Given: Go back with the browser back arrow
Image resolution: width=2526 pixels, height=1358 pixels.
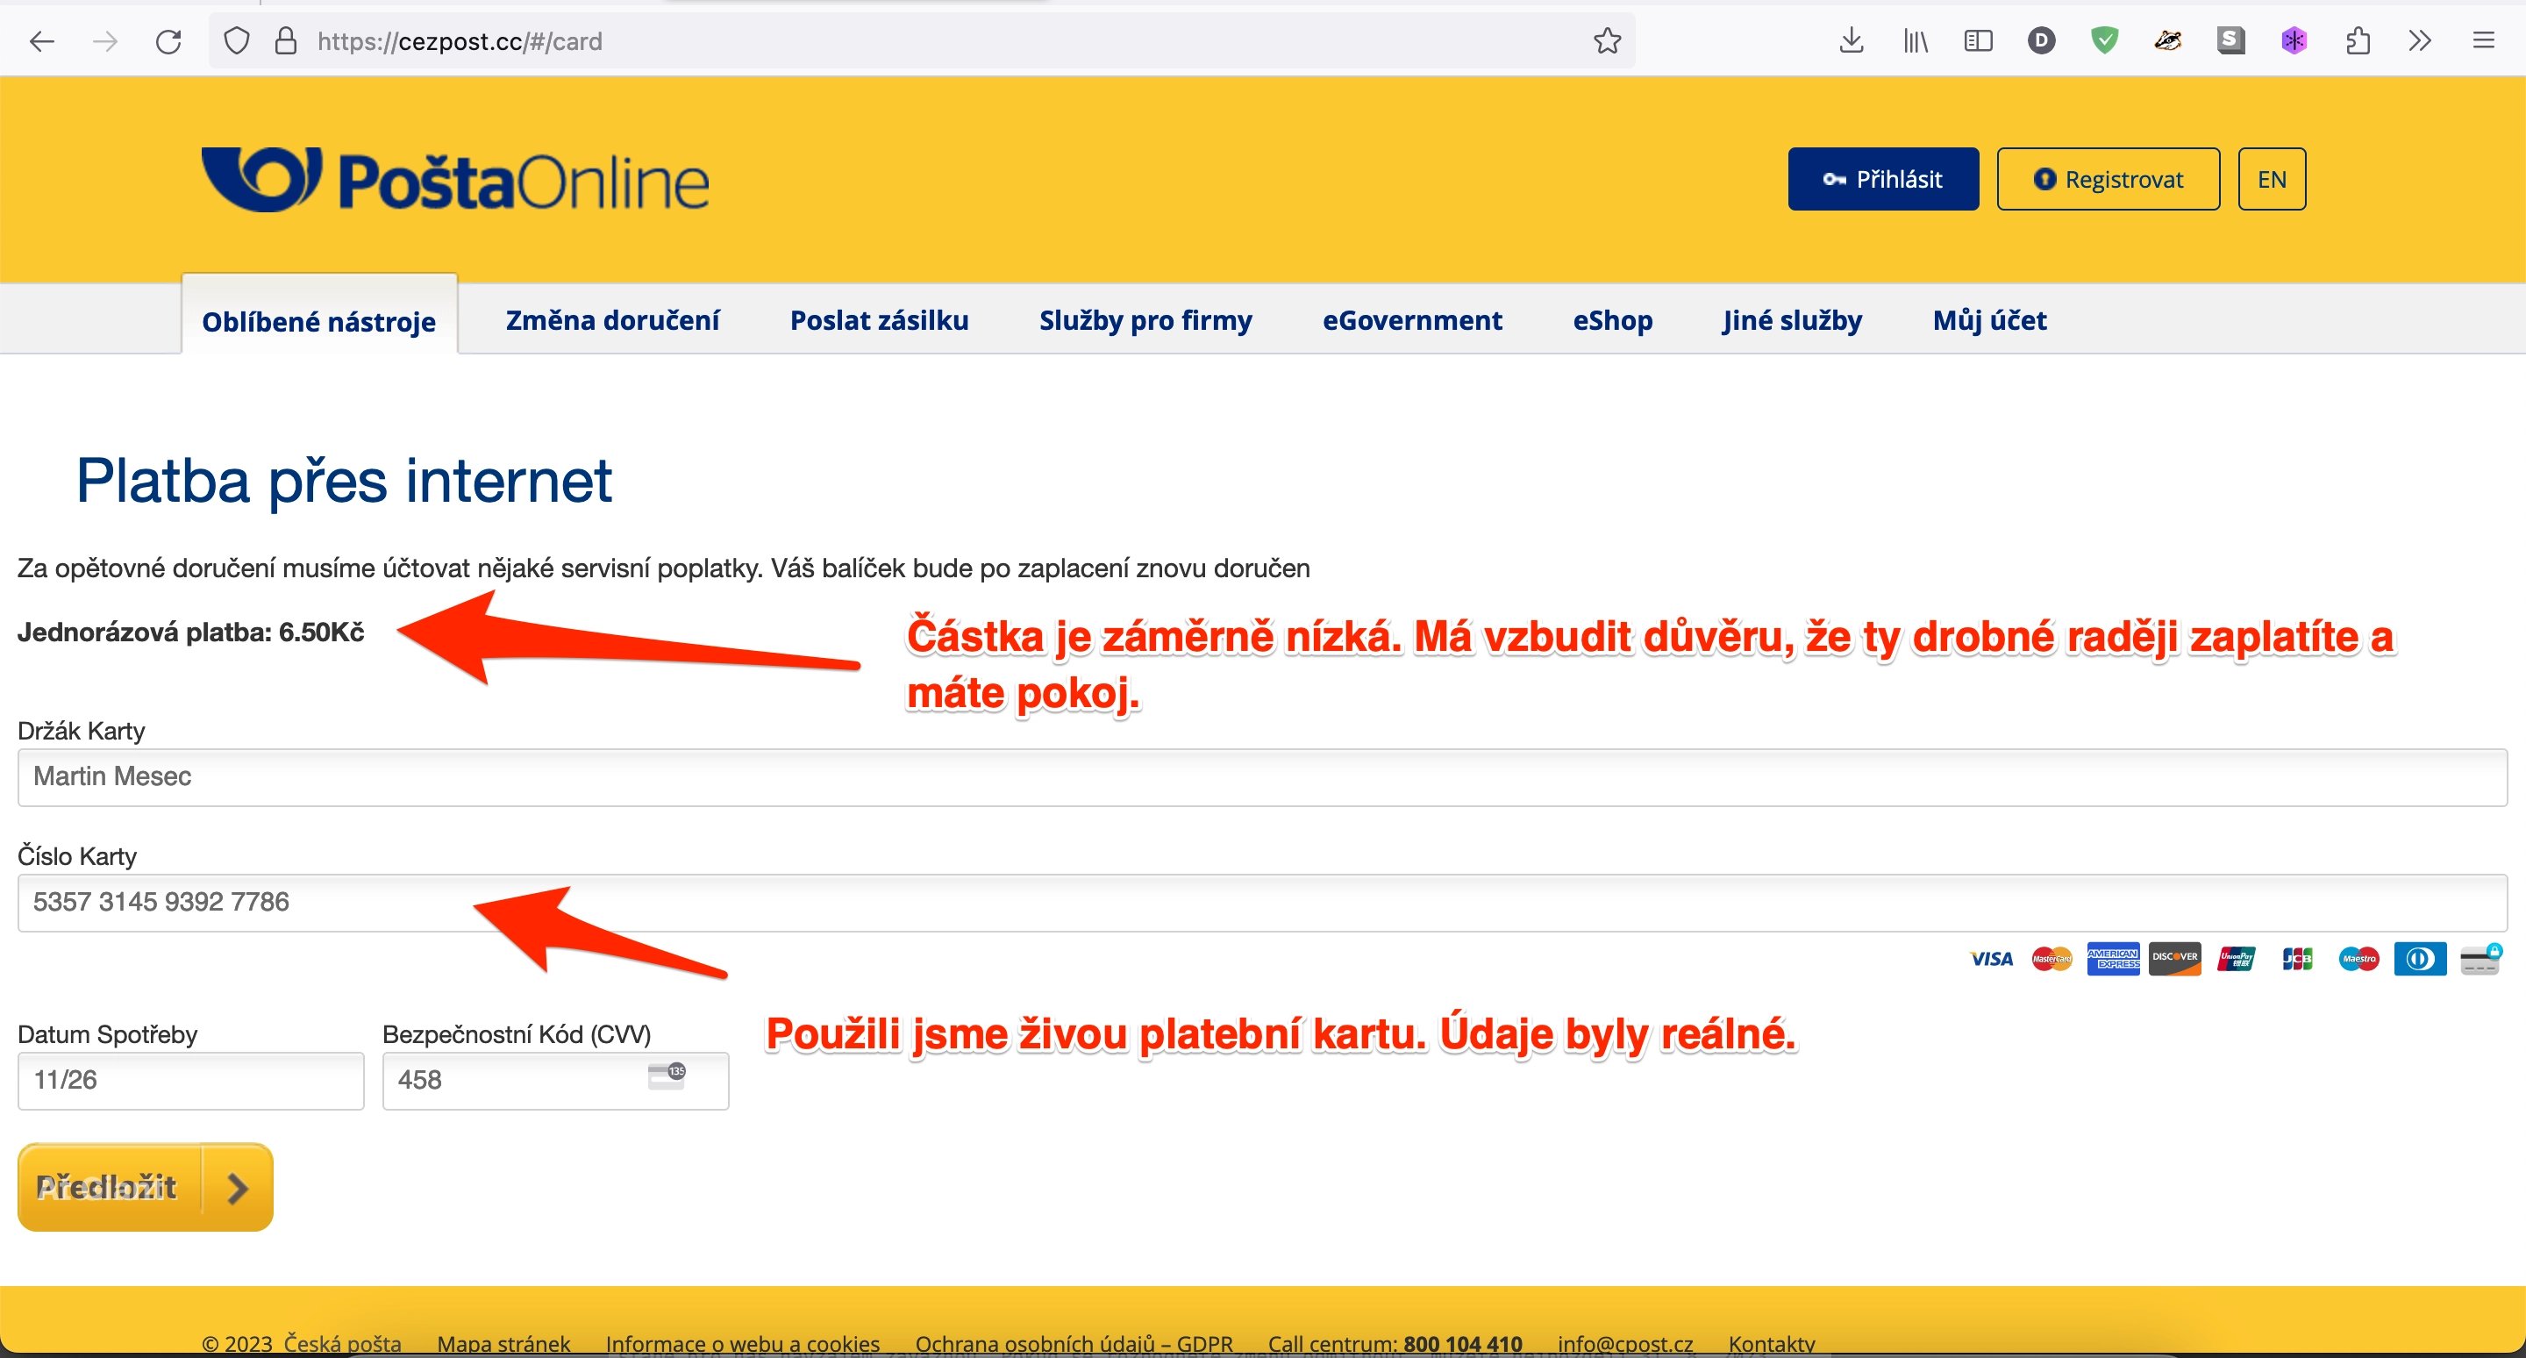Looking at the screenshot, I should (x=42, y=41).
